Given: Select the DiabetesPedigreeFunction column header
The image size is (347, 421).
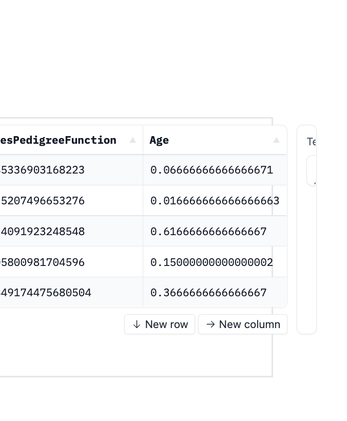Looking at the screenshot, I should pyautogui.click(x=58, y=140).
